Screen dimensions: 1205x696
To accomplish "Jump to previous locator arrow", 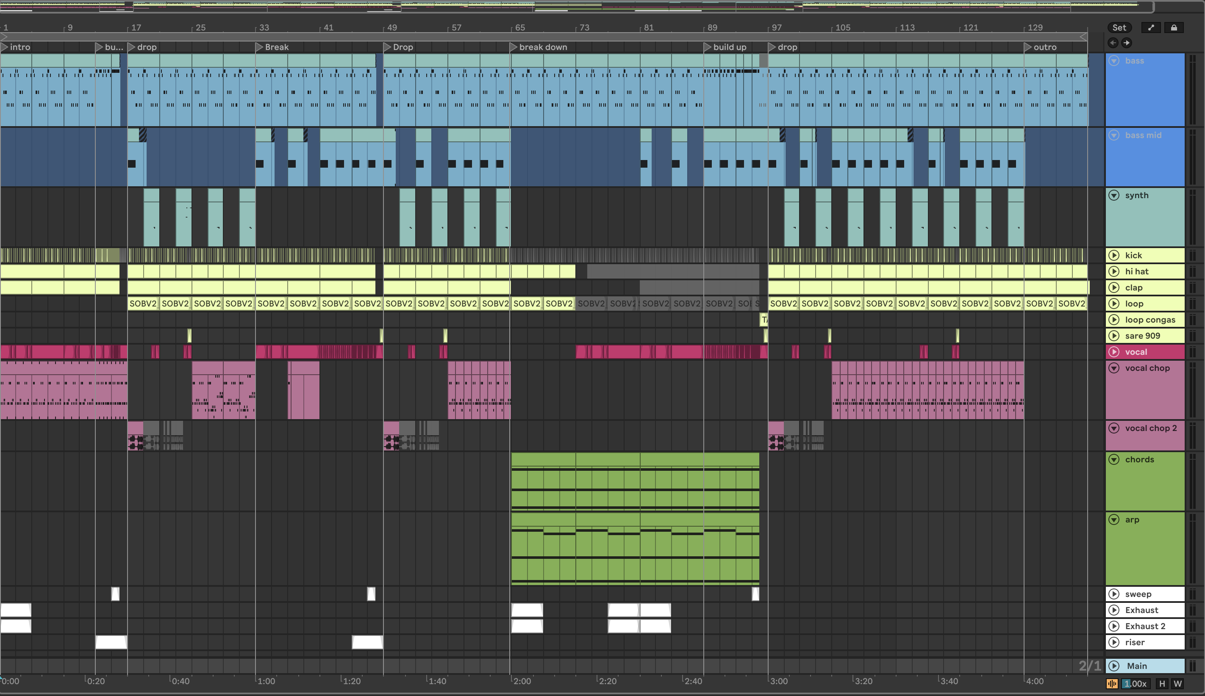I will 1113,43.
